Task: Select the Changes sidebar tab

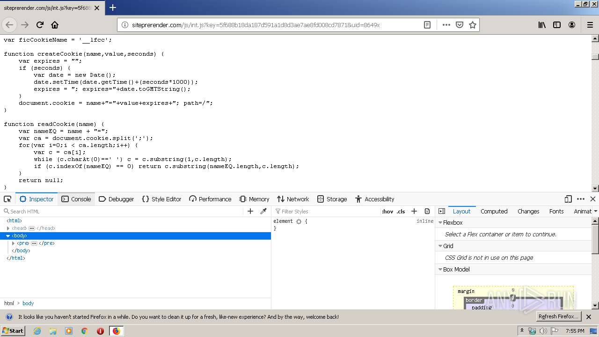Action: click(x=528, y=211)
